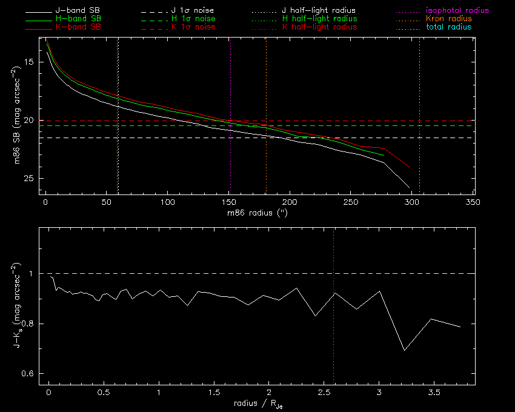Click the J half-light radius legend label
Screen dimensions: 515x412
[319, 10]
